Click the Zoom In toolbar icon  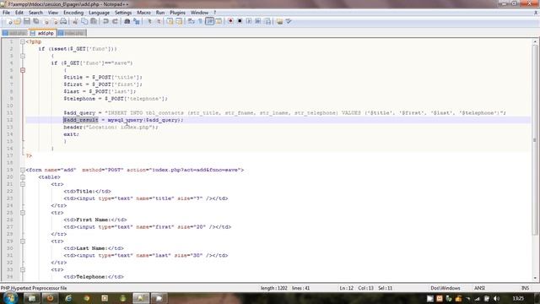point(149,21)
